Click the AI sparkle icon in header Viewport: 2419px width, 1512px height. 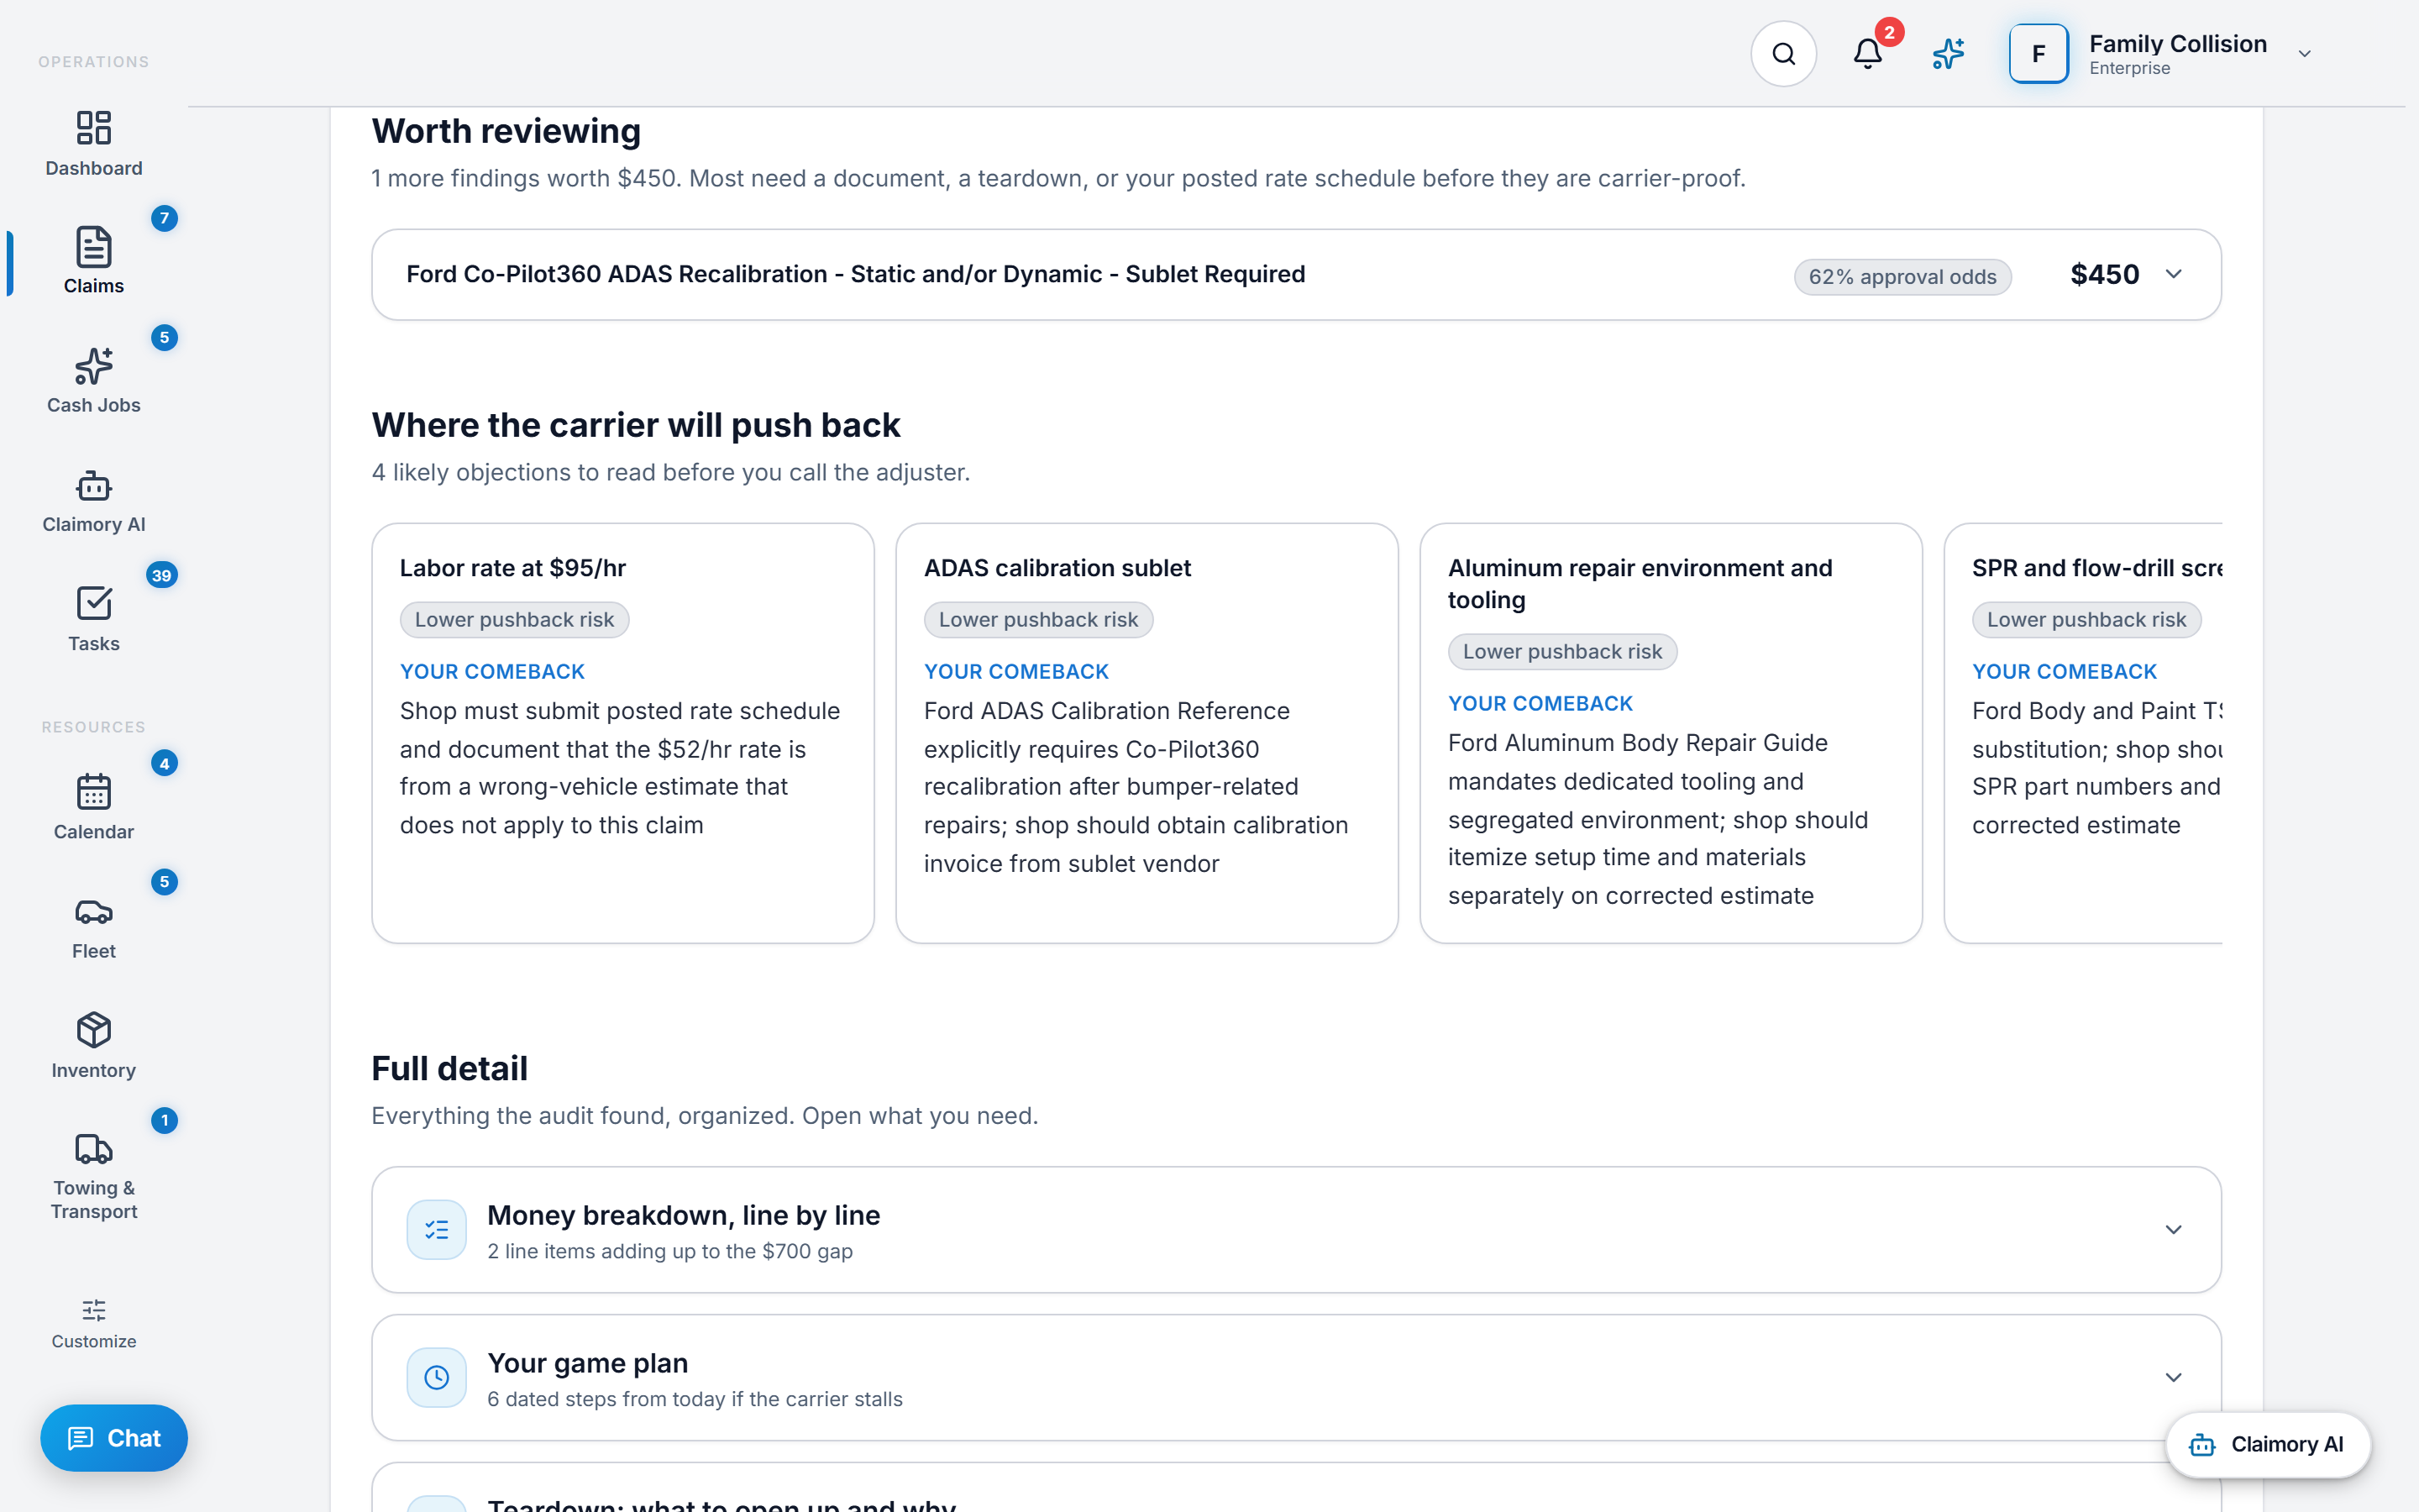point(1948,54)
